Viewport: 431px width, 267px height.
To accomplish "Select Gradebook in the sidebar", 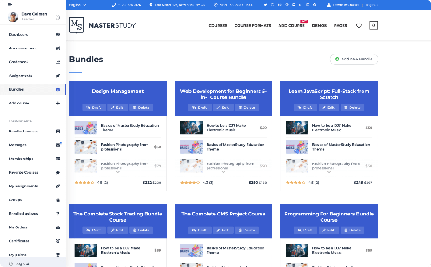I will [x=19, y=62].
